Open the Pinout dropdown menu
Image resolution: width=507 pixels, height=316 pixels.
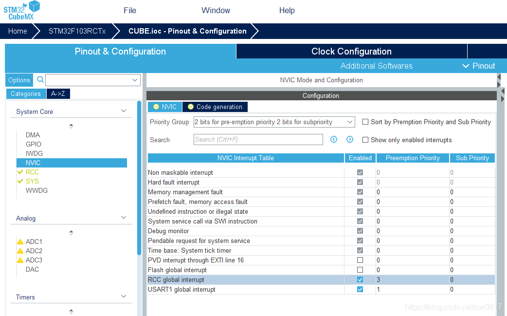point(479,66)
